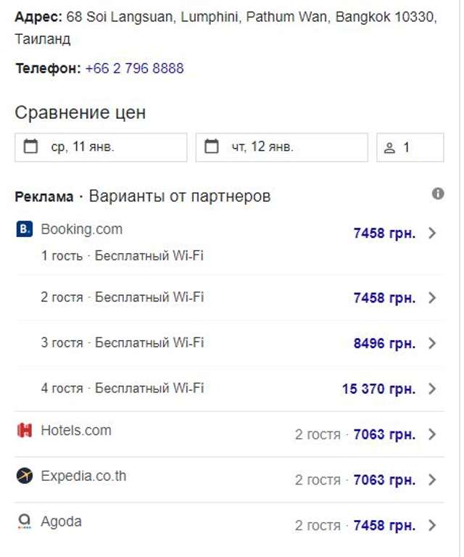This screenshot has width=464, height=557.
Task: Open the Agoda 7458 грн. offer
Action: [384, 525]
